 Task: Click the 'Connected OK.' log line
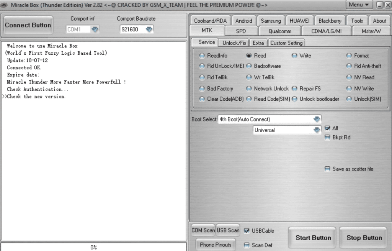24,67
